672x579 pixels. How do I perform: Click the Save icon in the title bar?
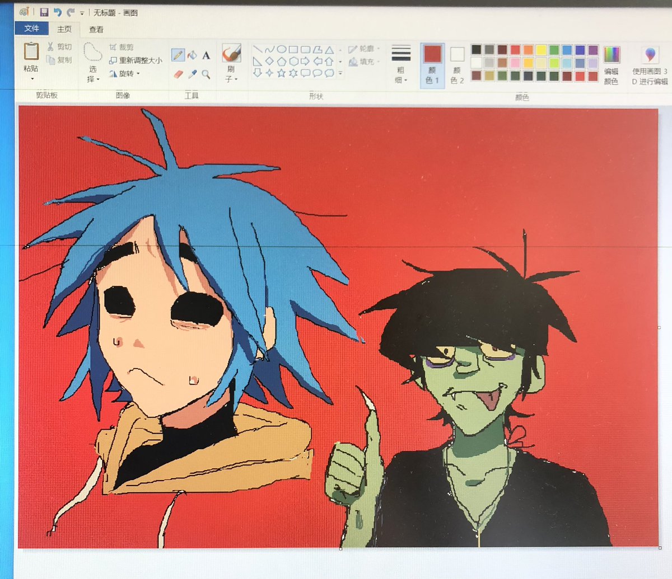[x=44, y=12]
